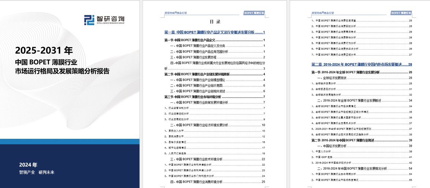The image size is (430, 188).
Task: Click entry "2、全球 BOPET 薄膜行业市场规模及区域分布情况"
Action: coord(362,112)
